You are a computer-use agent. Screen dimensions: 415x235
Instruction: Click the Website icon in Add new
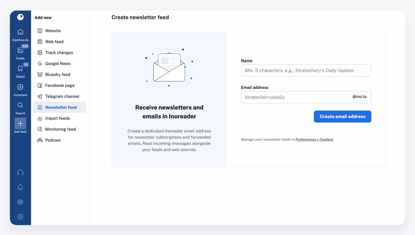[x=40, y=31]
